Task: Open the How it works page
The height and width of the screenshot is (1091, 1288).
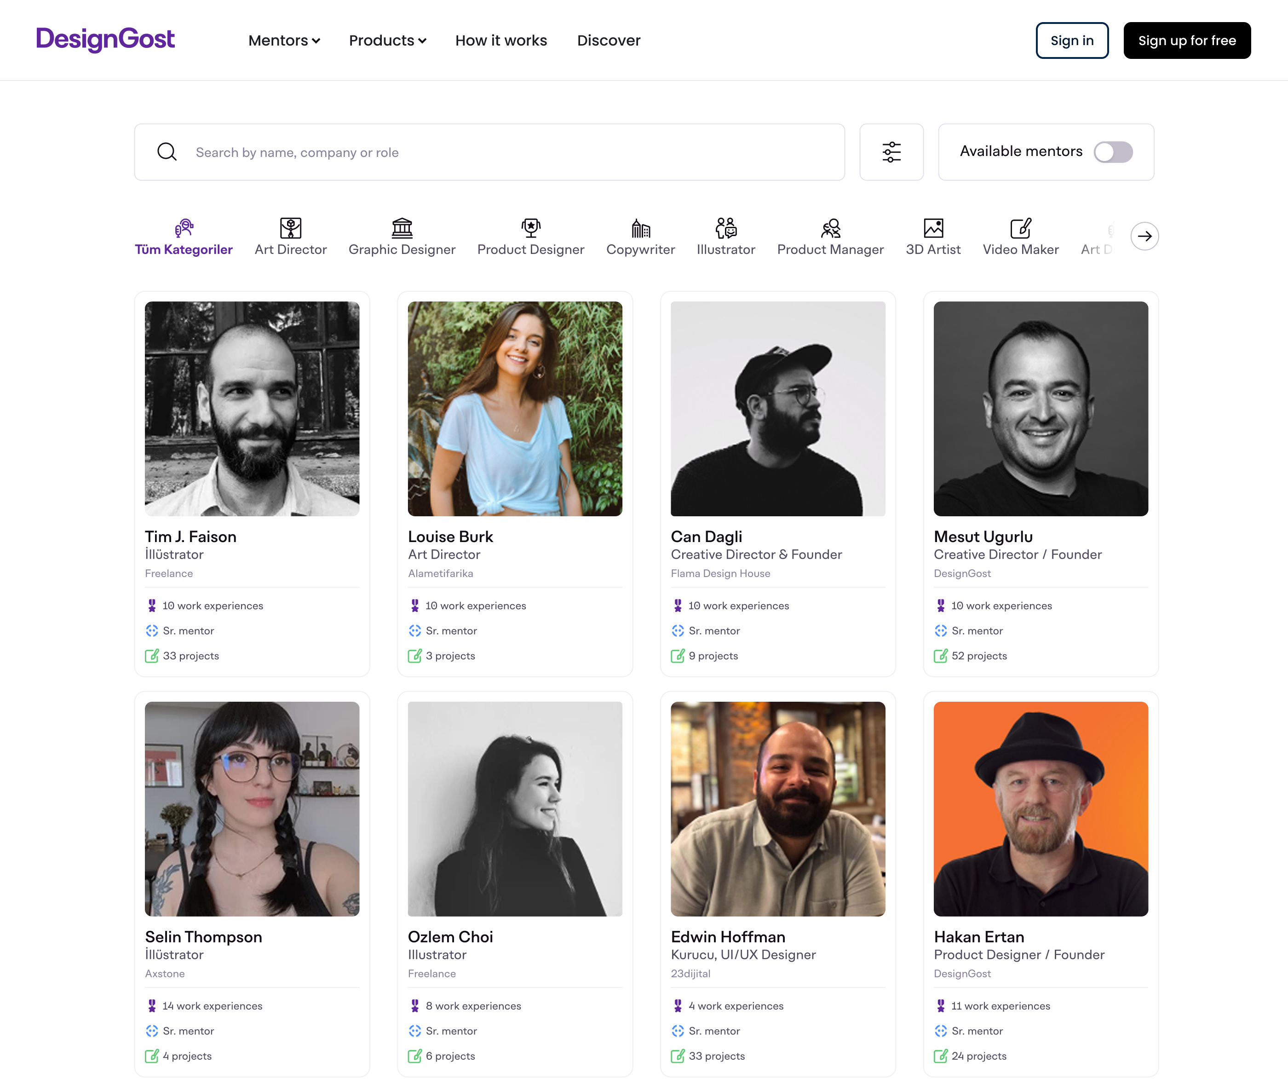Action: click(x=501, y=41)
